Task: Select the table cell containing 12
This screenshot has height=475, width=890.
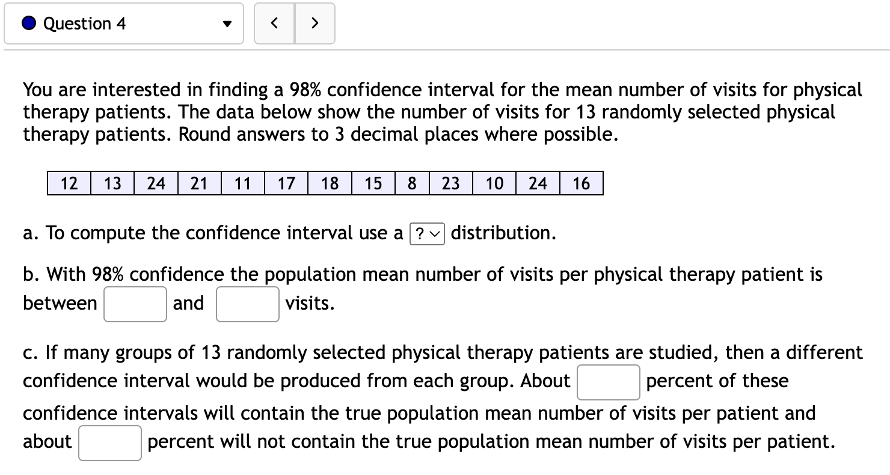Action: [x=69, y=183]
